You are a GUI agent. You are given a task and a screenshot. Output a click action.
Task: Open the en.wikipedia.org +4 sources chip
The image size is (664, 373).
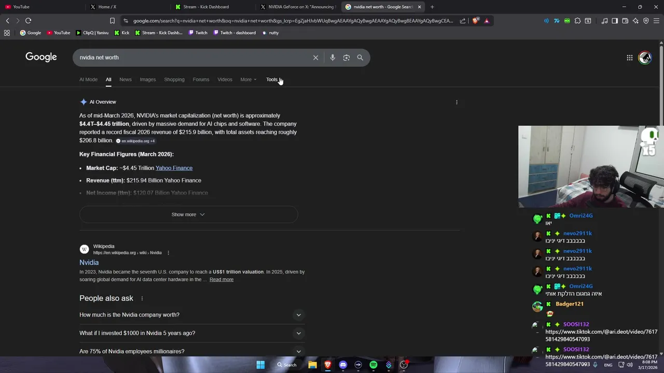point(135,141)
